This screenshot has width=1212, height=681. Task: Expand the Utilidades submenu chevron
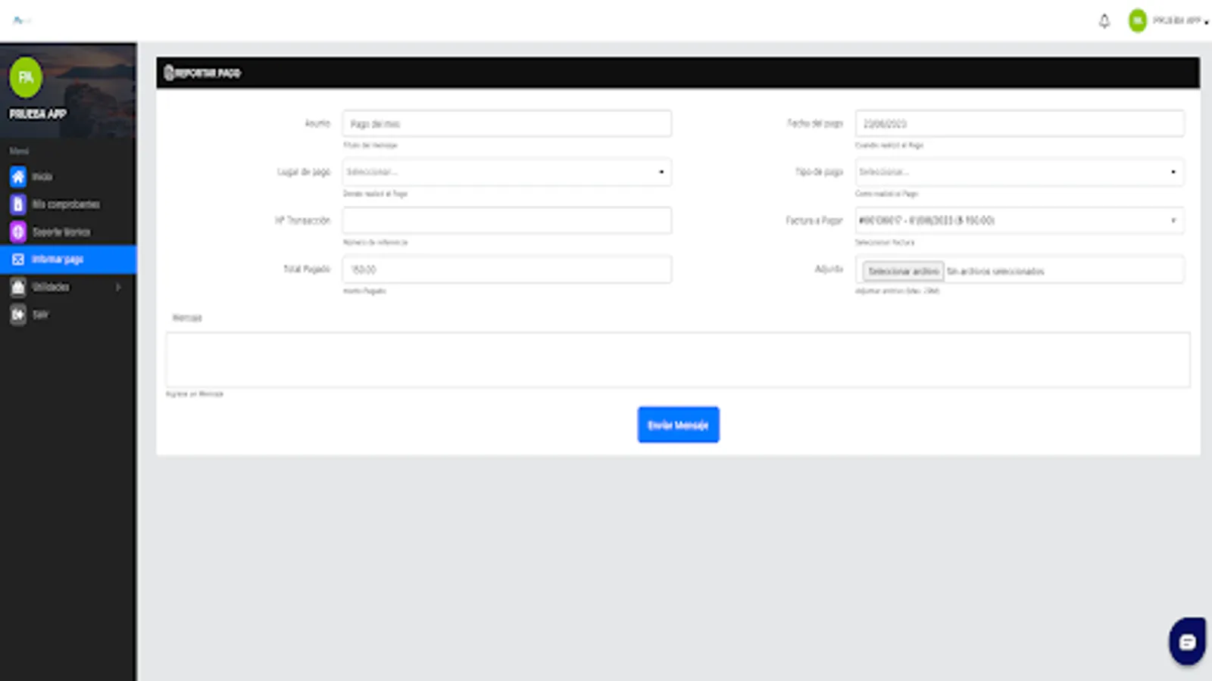[118, 287]
